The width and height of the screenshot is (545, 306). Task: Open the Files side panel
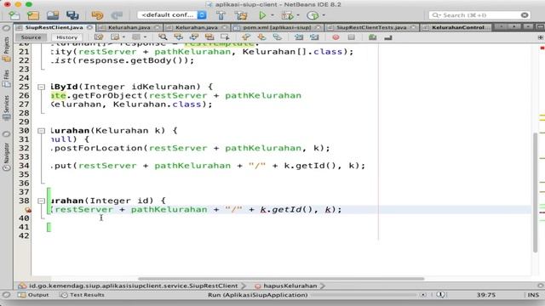[x=7, y=79]
